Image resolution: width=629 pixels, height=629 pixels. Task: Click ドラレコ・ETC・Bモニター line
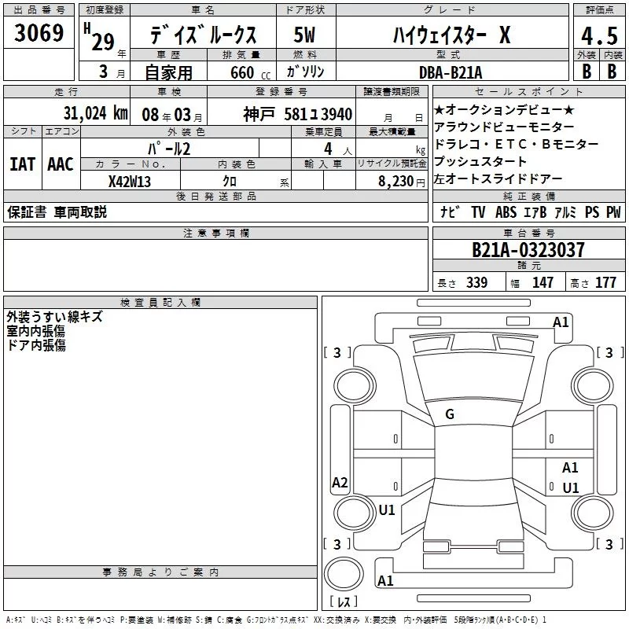[517, 144]
